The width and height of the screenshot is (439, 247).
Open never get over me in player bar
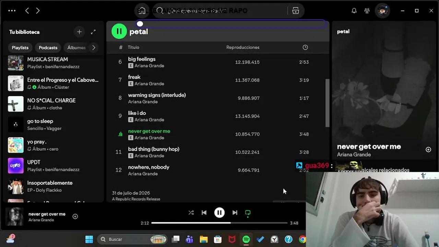pyautogui.click(x=47, y=214)
